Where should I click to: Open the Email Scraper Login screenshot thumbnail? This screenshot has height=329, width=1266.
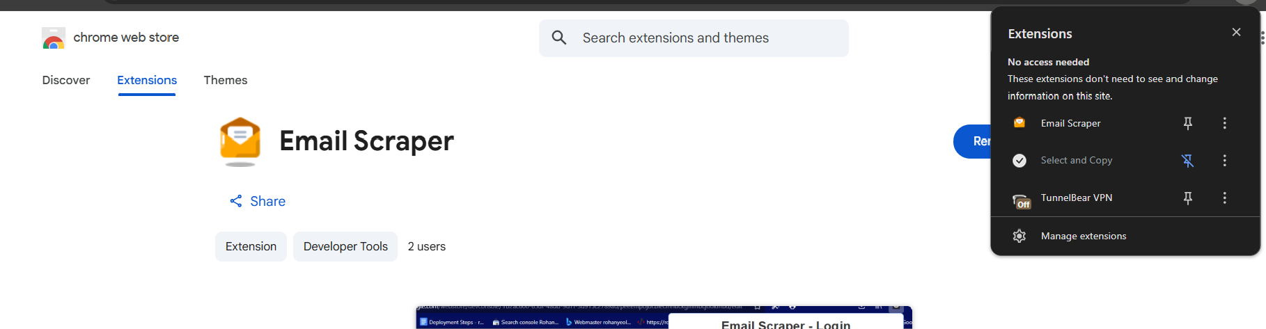point(664,318)
